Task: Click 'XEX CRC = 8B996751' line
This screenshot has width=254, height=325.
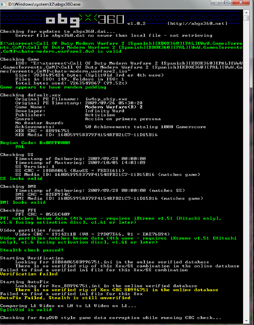Action: click(42, 131)
